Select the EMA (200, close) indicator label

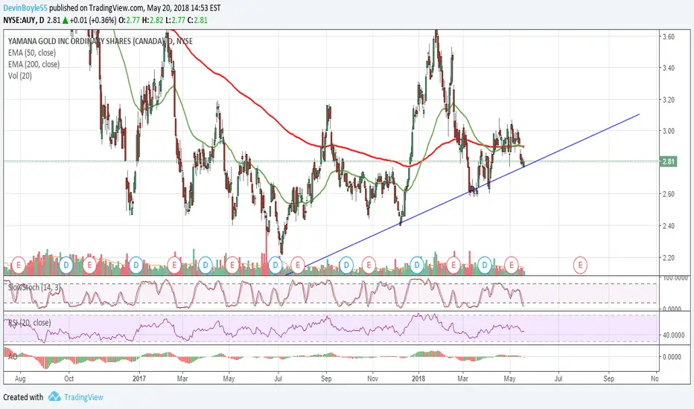tap(34, 64)
